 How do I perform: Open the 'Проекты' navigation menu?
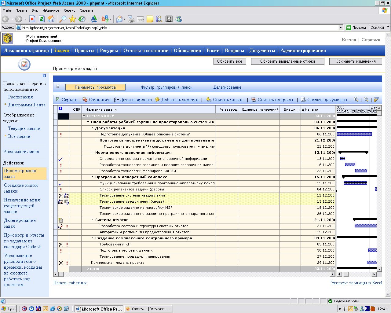pos(84,50)
